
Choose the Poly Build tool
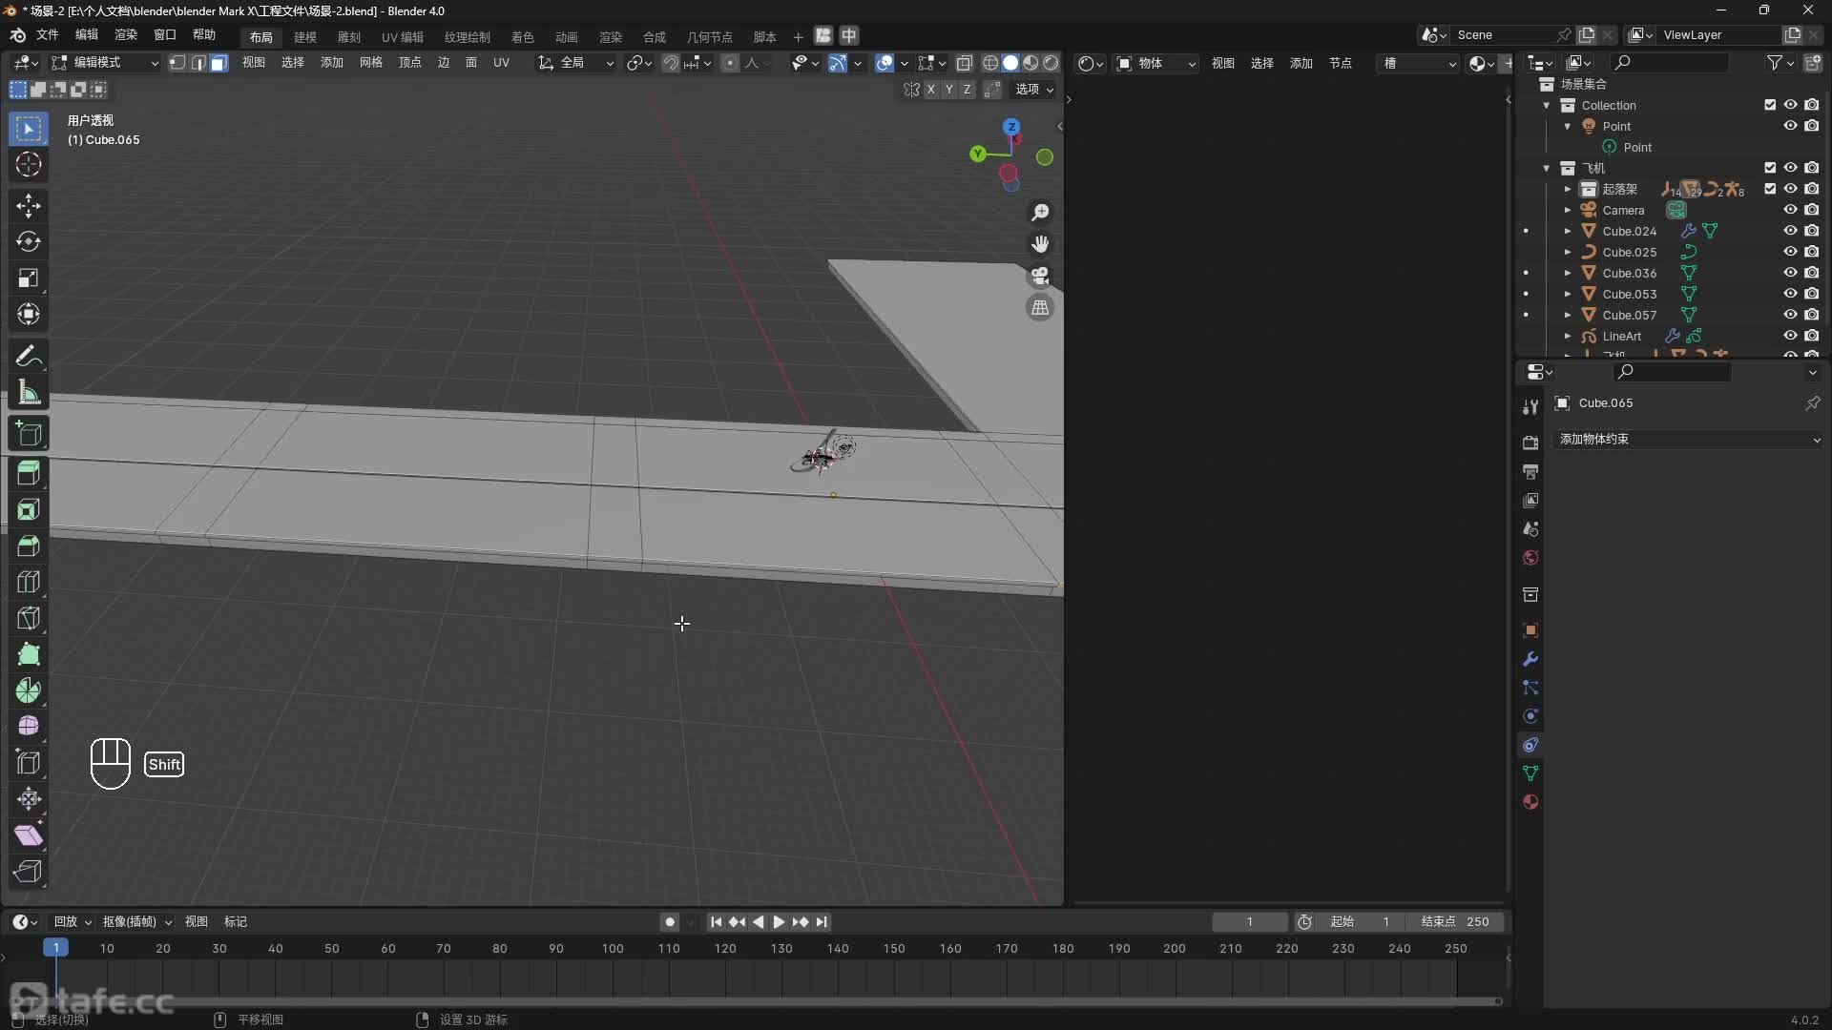tap(29, 654)
